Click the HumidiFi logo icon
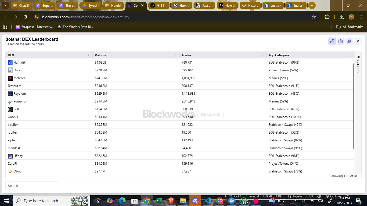Viewport: 367px width, 206px height. tap(10, 62)
